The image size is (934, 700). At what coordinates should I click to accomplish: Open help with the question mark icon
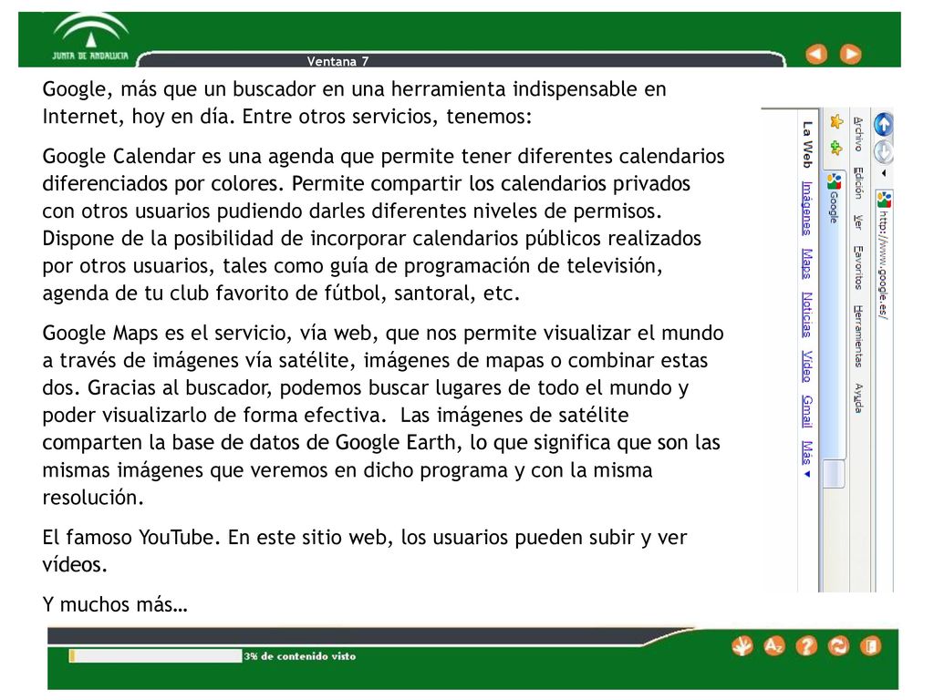806,646
